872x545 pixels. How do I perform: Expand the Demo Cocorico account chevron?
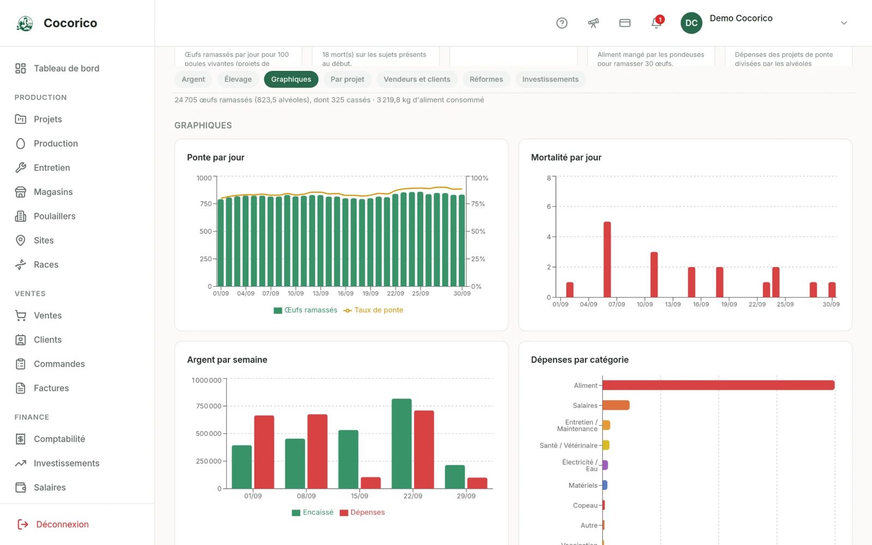[844, 23]
